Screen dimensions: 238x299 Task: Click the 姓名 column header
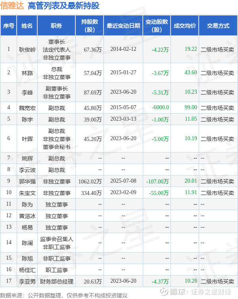click(27, 26)
